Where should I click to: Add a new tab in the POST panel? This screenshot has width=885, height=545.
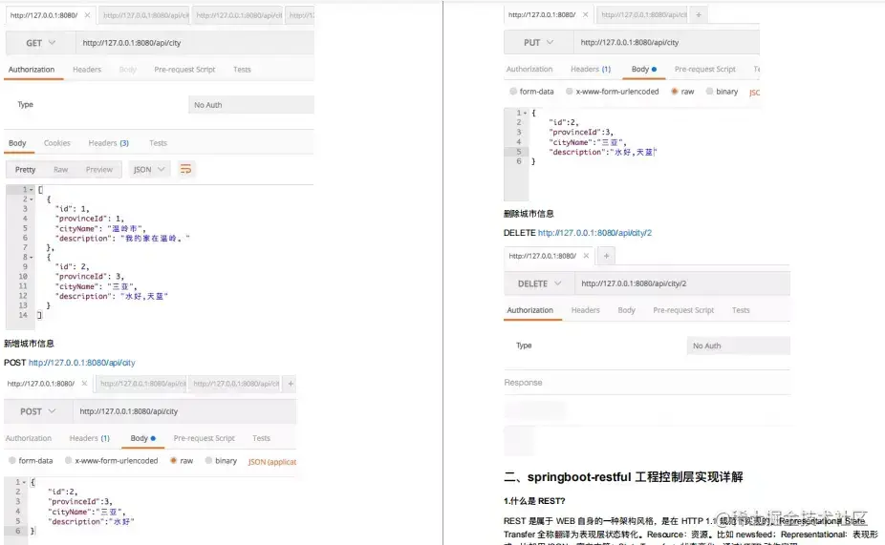[291, 384]
